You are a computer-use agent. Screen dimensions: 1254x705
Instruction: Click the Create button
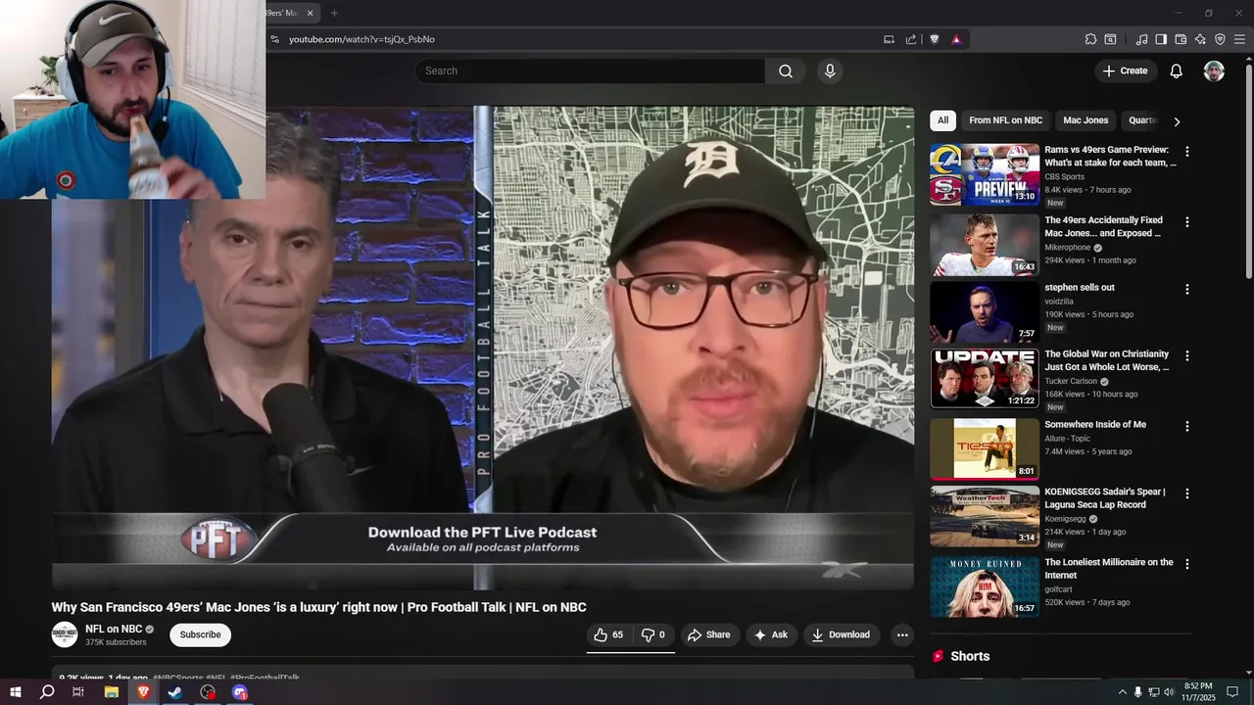click(1125, 70)
